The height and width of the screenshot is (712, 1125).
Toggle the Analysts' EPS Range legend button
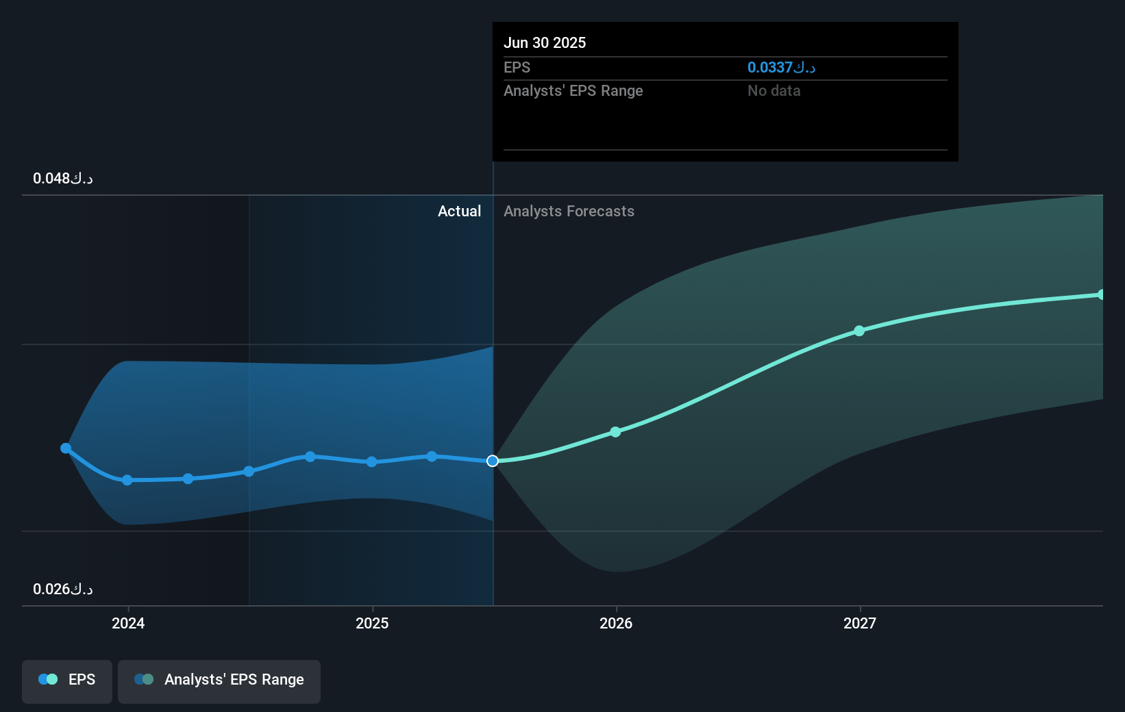click(219, 681)
